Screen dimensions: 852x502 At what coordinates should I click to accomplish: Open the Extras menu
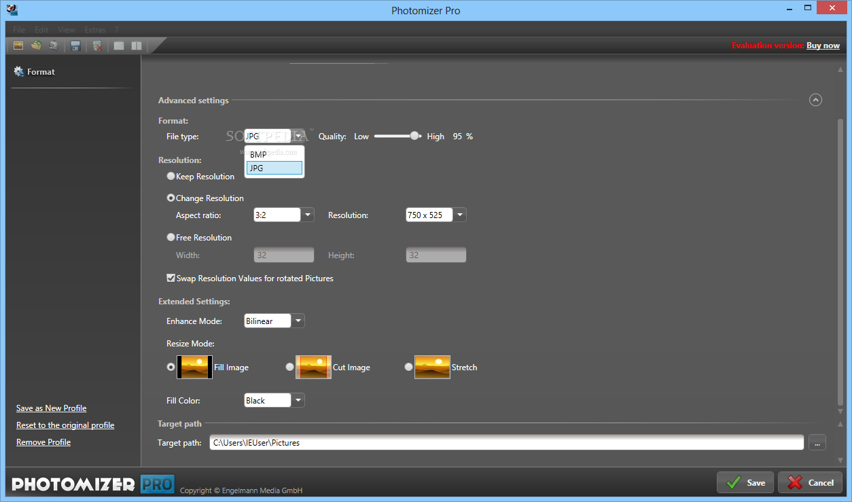pos(95,30)
